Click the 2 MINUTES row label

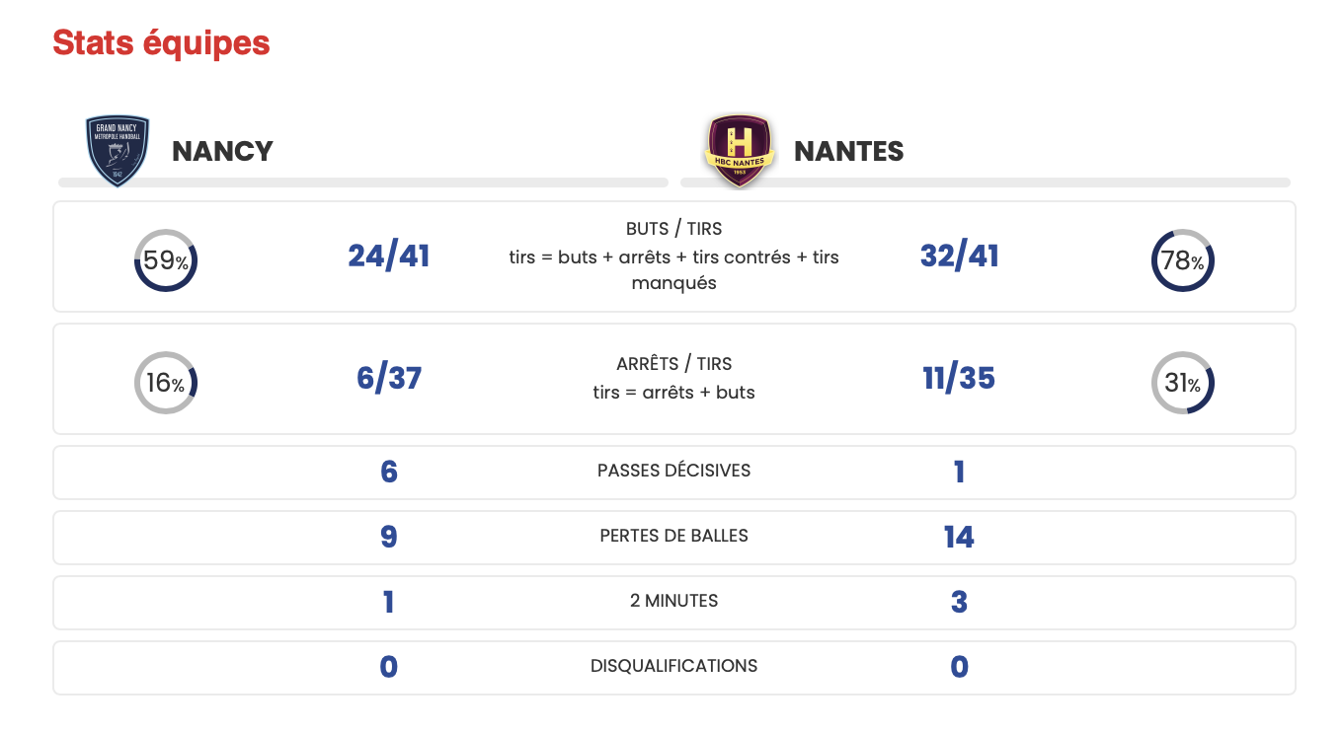coord(674,601)
